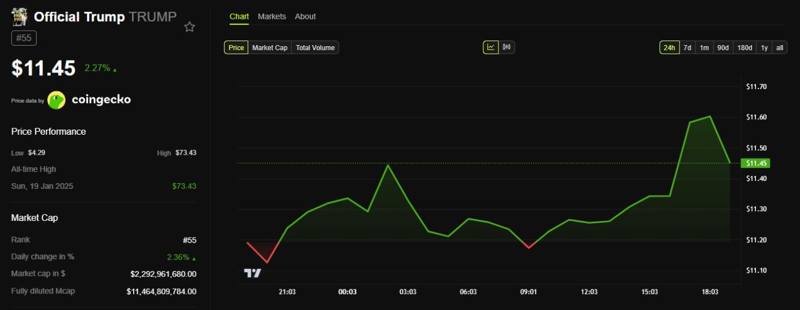
Task: Set chart range to 180d
Action: 745,48
